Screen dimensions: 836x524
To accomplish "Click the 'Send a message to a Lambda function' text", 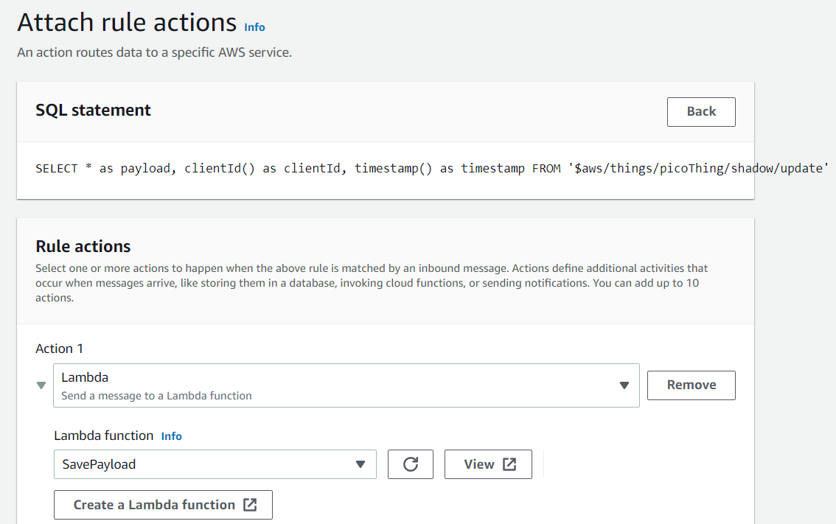I will click(156, 396).
